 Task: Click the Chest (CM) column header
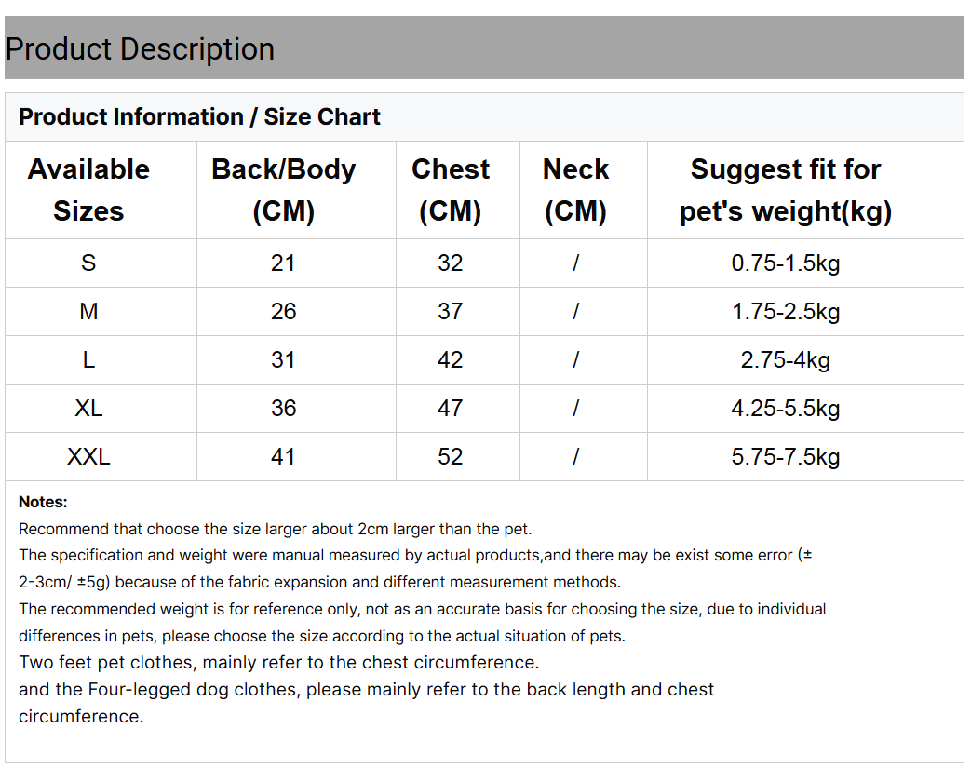pos(451,190)
